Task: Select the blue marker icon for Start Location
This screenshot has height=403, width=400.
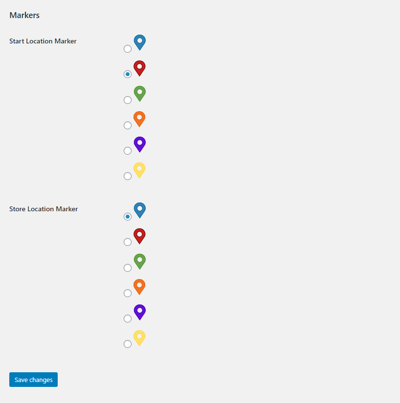Action: click(139, 42)
